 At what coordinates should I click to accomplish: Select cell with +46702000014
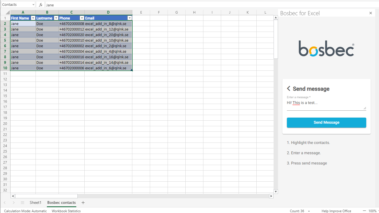coord(72,62)
